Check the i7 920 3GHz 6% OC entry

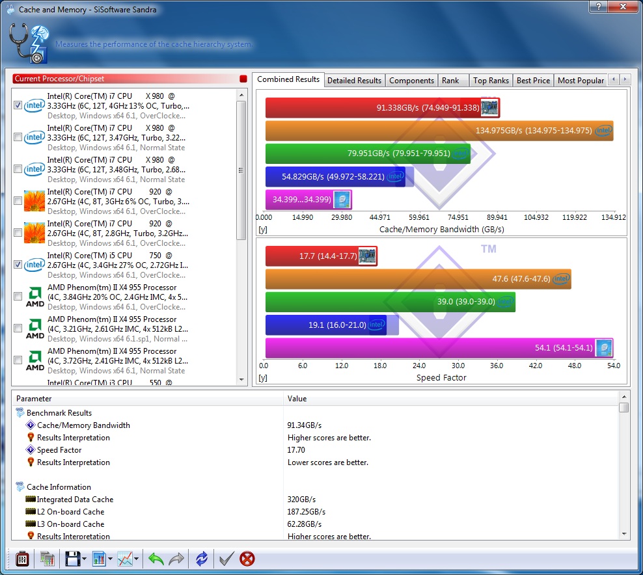18,201
